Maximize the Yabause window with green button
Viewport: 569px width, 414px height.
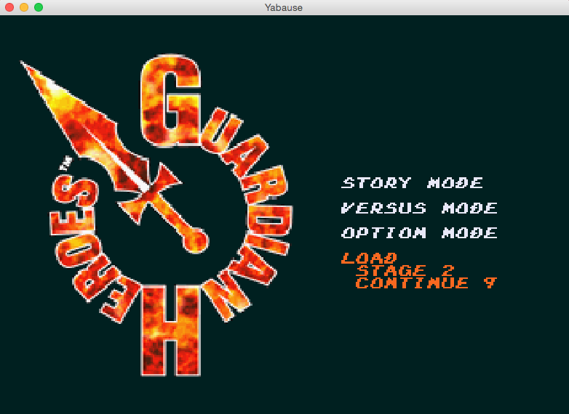(39, 7)
